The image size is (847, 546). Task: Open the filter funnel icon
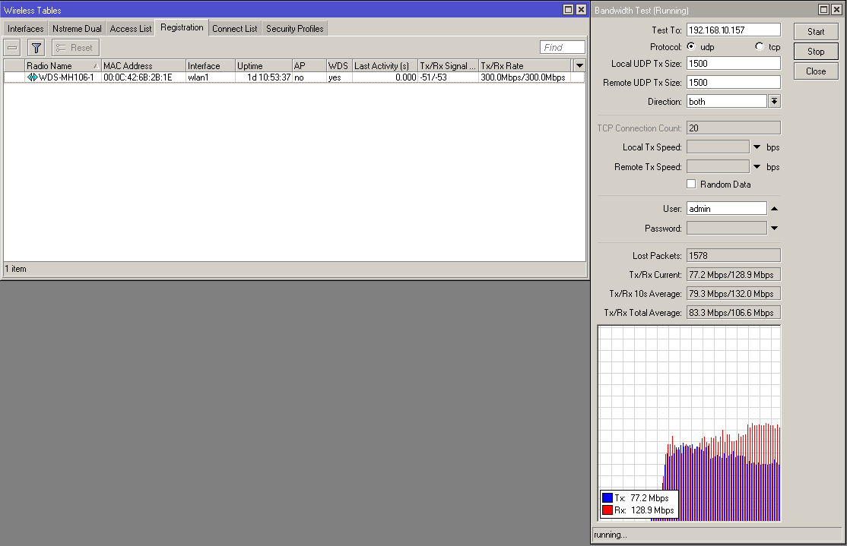pos(36,48)
